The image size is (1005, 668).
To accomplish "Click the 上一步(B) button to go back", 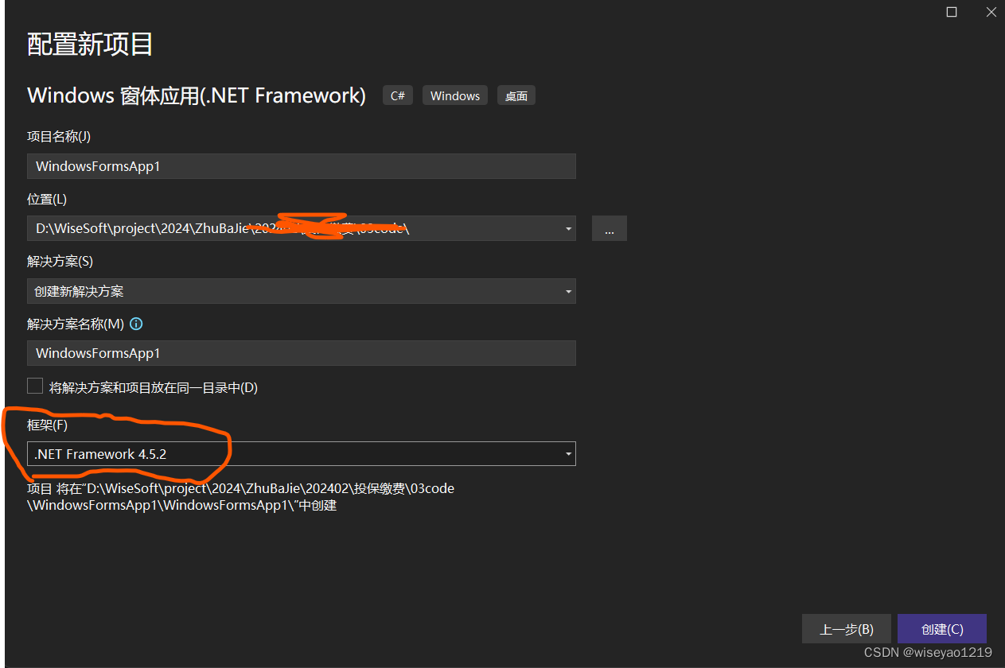I will [x=846, y=628].
